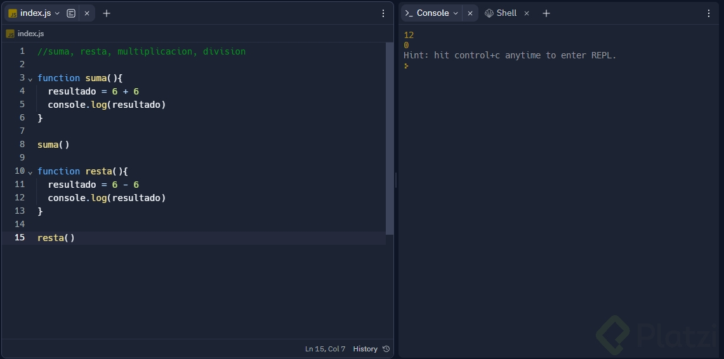
Task: Click the Ln 15, Col 7 indicator
Action: coord(325,349)
